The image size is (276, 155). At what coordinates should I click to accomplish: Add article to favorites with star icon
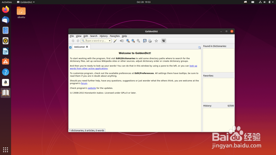point(156,41)
